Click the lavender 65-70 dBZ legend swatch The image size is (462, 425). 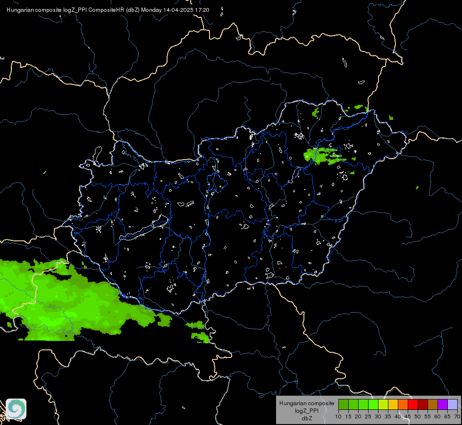(x=453, y=404)
